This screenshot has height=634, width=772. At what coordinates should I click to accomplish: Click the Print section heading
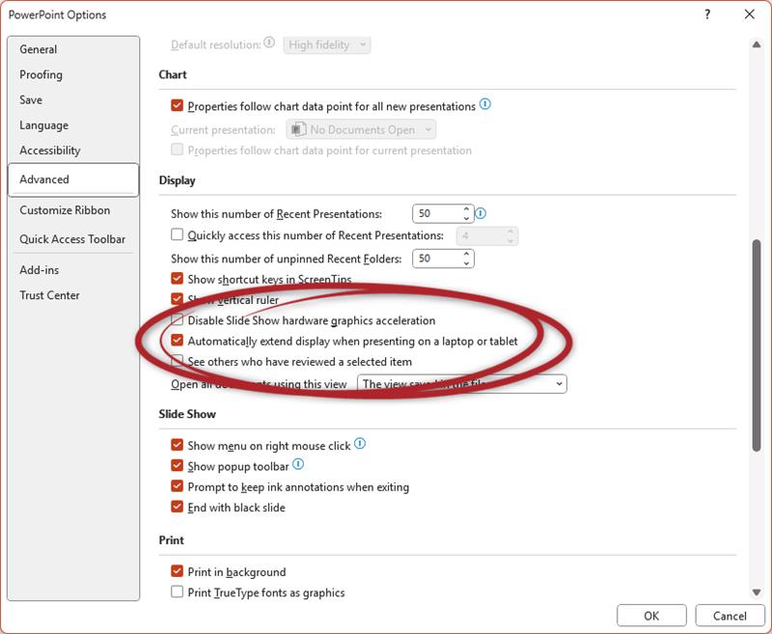pos(172,540)
